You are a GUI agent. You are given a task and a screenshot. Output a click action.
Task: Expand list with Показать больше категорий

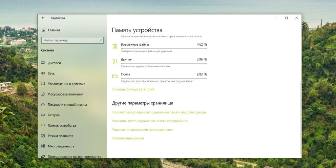133,89
